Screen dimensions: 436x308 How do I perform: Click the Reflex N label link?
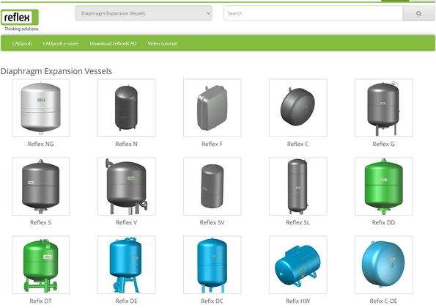pos(126,144)
